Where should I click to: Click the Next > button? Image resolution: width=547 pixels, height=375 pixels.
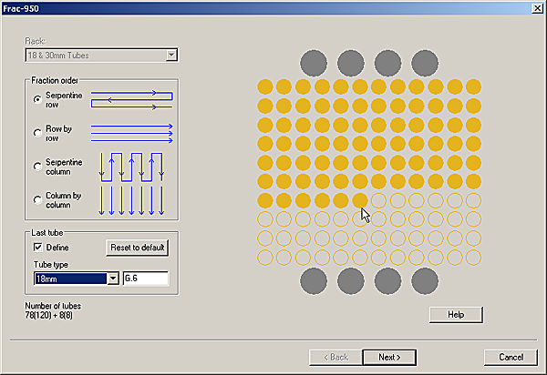[x=389, y=357]
